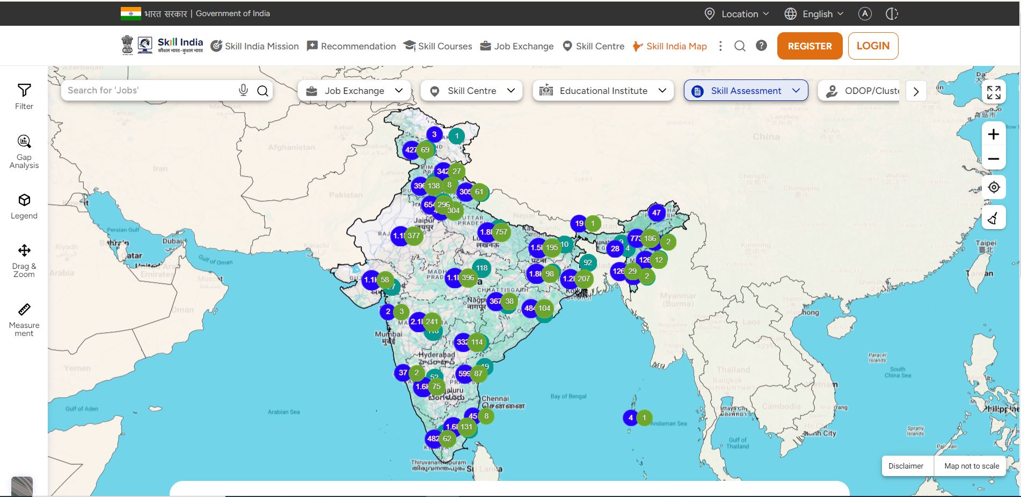Click the green 757 cluster marker
The width and height of the screenshot is (1021, 497).
(x=501, y=232)
